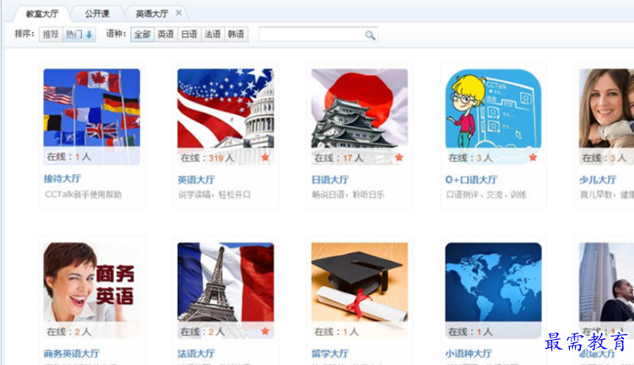Open the 接待大厅 title link

click(63, 178)
